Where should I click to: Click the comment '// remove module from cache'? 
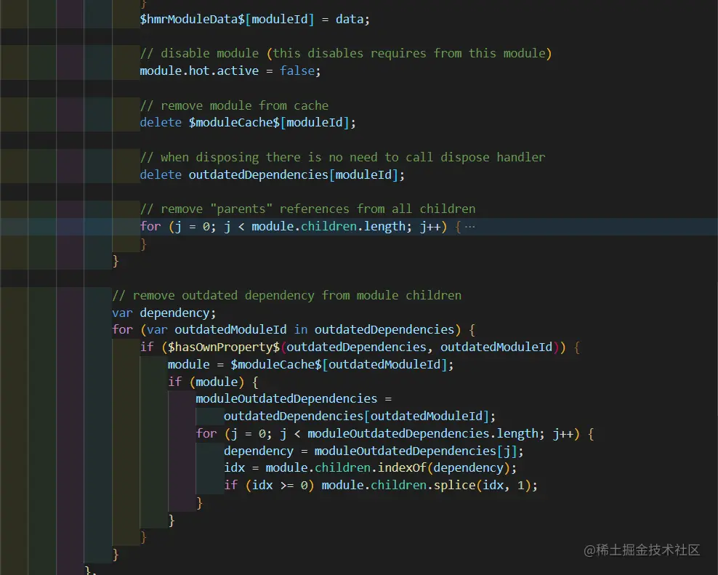[x=234, y=106]
